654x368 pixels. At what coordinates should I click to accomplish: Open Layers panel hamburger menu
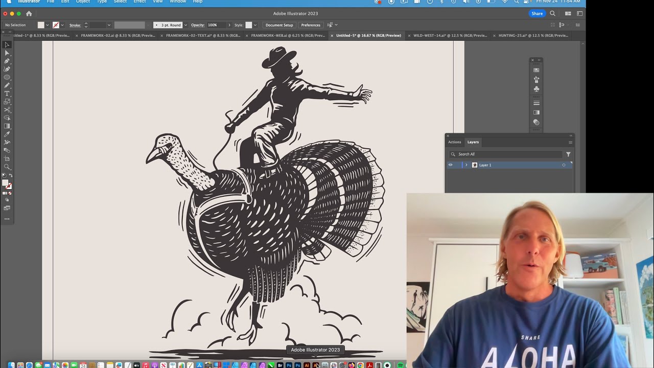click(x=570, y=142)
